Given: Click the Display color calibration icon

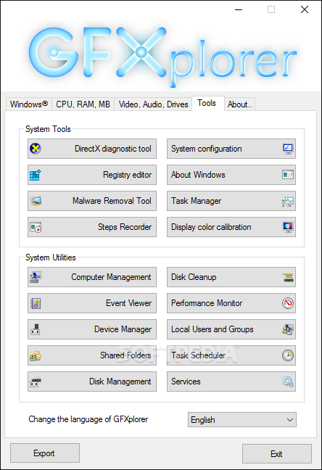Looking at the screenshot, I should (288, 227).
